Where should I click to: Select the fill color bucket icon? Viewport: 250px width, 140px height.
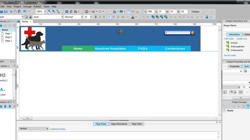[114, 12]
